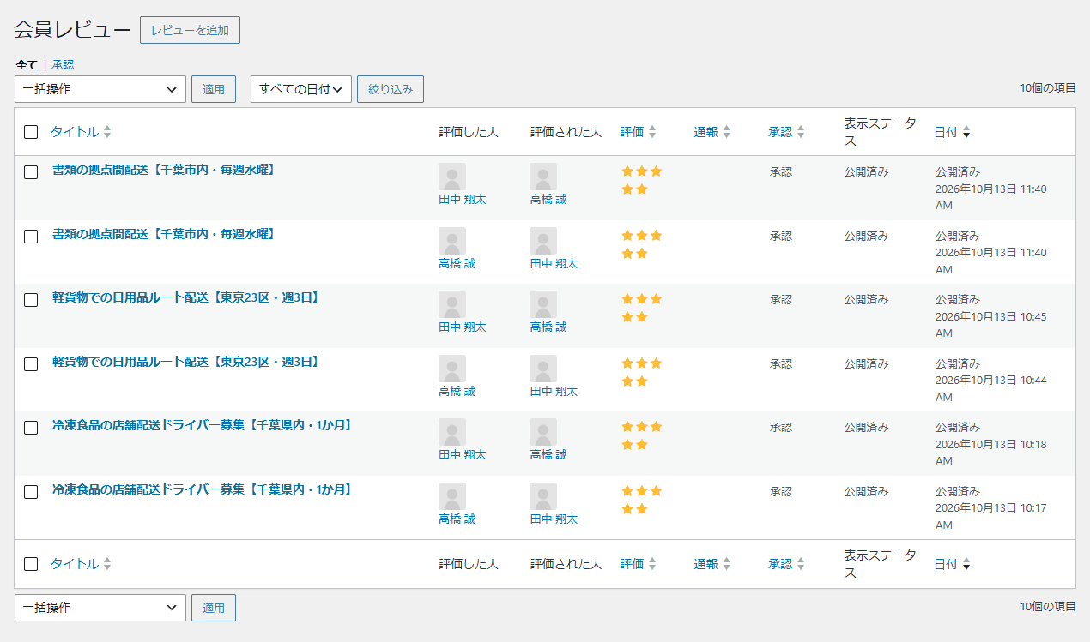Tick select-all checkbox in the table footer
Screen dimensions: 1090x642
[x=31, y=564]
